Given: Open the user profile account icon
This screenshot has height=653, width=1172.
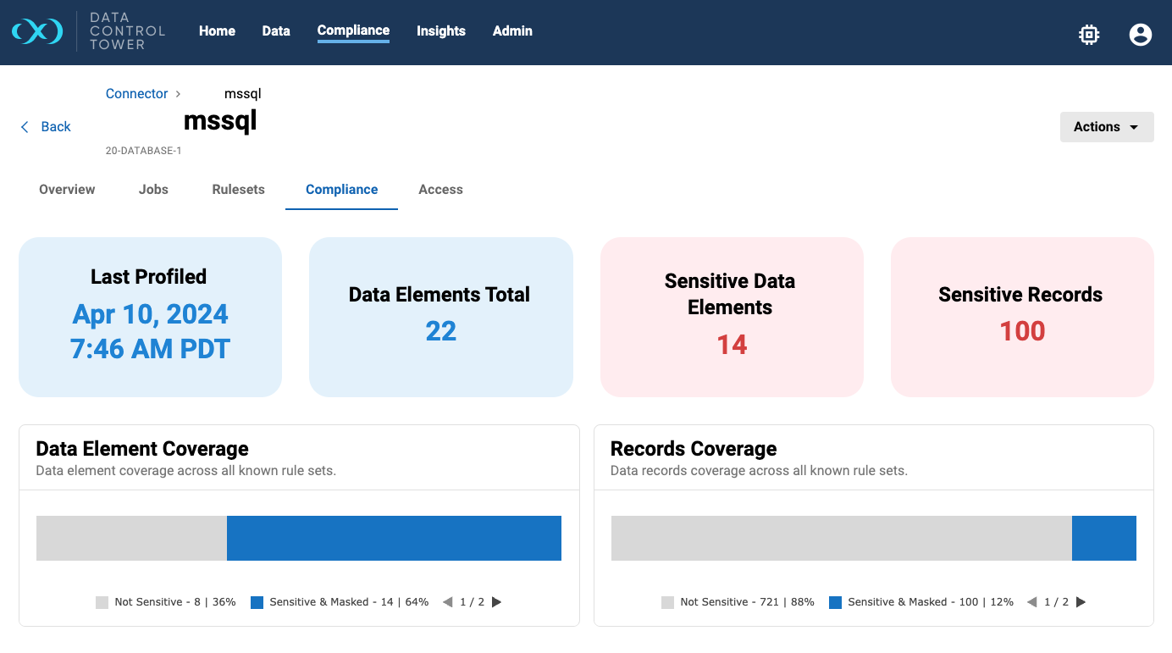Looking at the screenshot, I should (x=1140, y=34).
